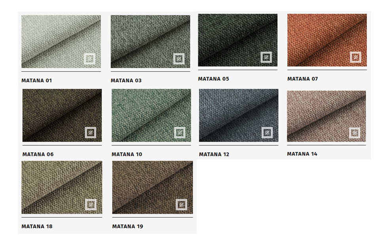
Task: Click the logo icon on Matana 10 swatch
Action: [x=180, y=133]
